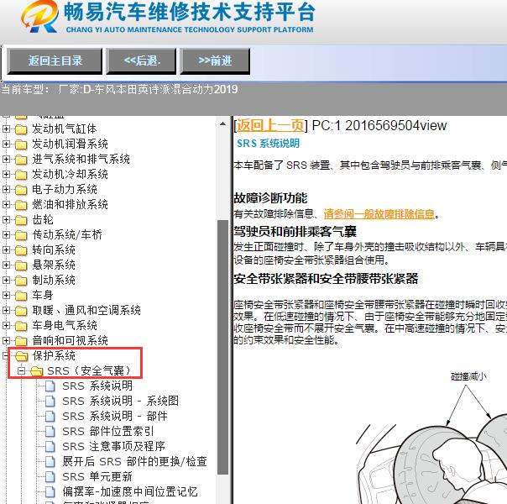507x504 pixels.
Task: Open the SRS 系统说明 page
Action: point(97,386)
